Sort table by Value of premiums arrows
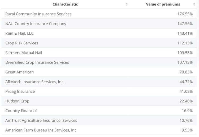 194,4
